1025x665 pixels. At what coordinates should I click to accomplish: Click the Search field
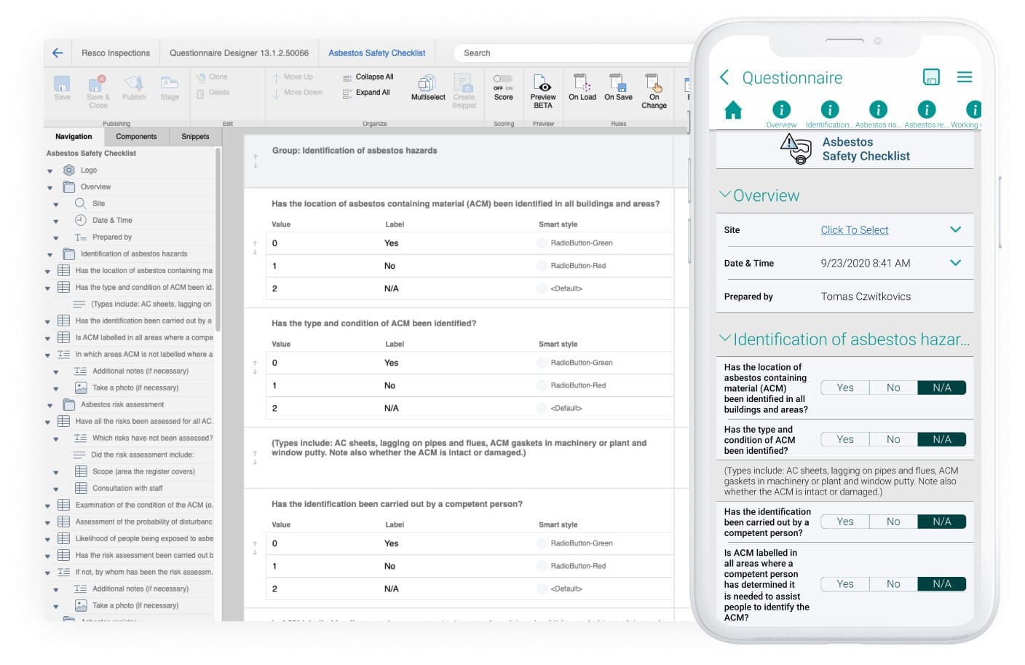tap(571, 52)
